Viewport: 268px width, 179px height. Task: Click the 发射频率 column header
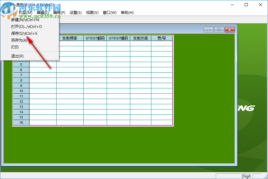pyautogui.click(x=70, y=38)
